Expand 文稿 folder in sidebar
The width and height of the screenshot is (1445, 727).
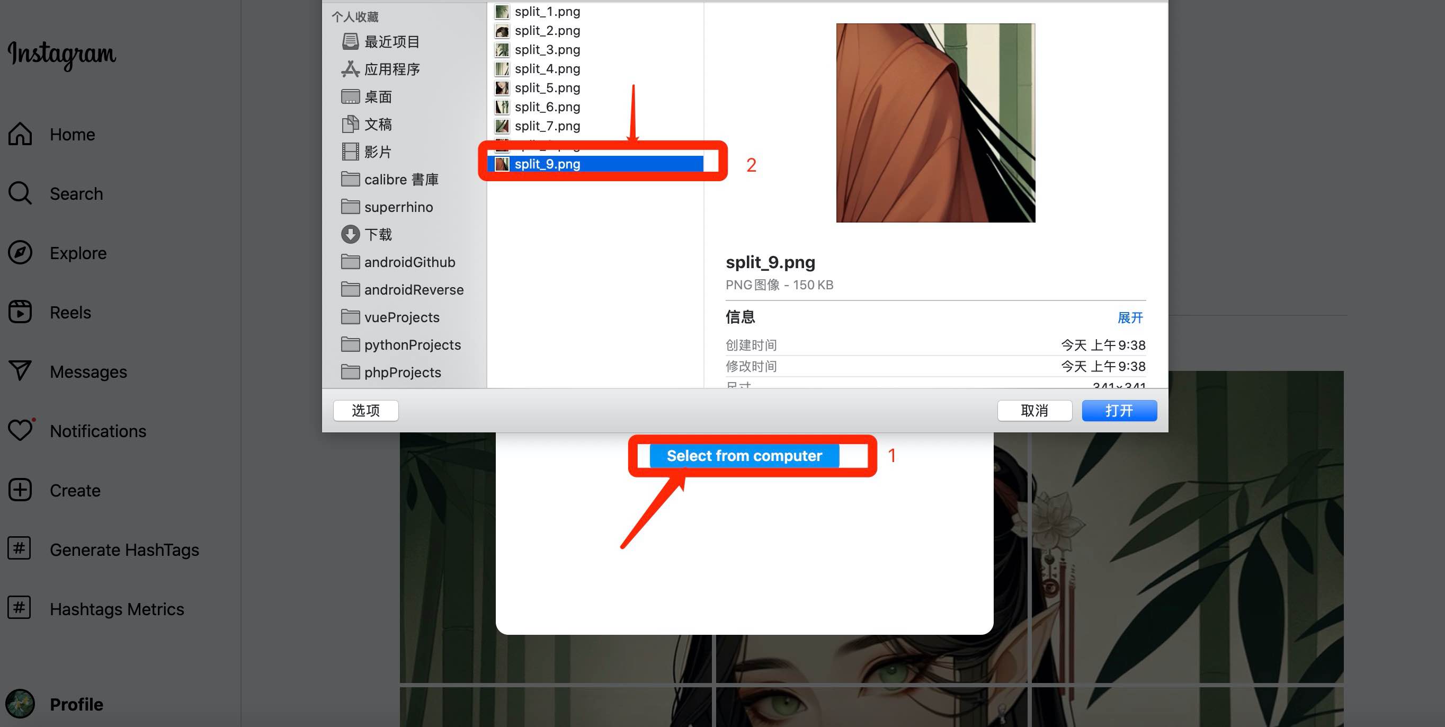click(379, 123)
